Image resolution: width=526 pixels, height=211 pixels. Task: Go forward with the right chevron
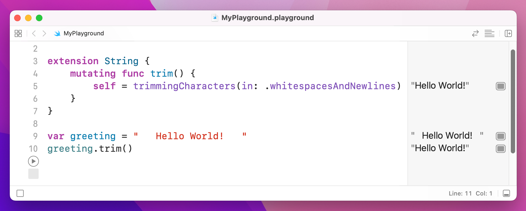coord(44,33)
